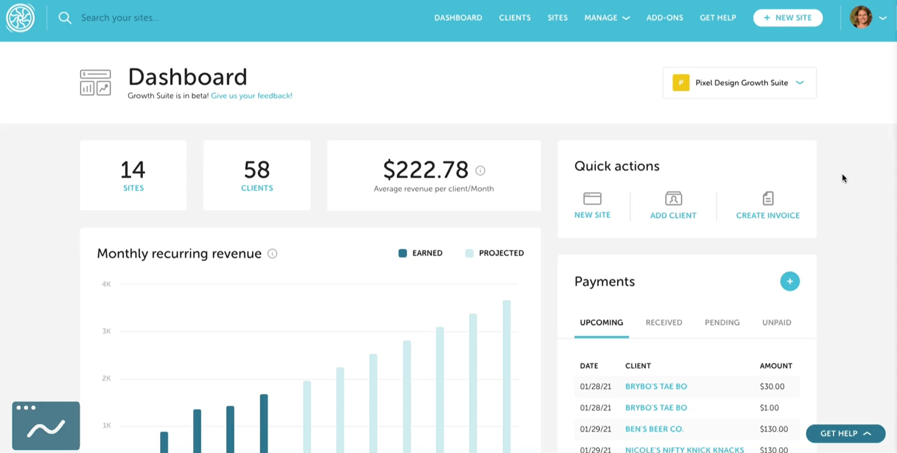Open NICOLE'S NIFTY KNICK KNACKS client link
Image resolution: width=897 pixels, height=453 pixels.
tap(684, 449)
